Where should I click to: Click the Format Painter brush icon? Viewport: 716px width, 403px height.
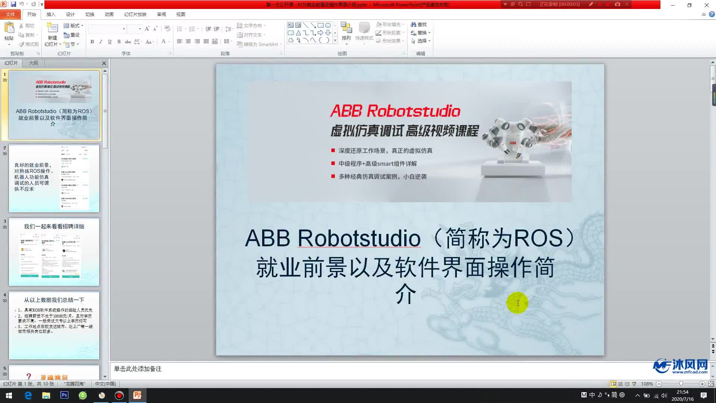point(21,44)
